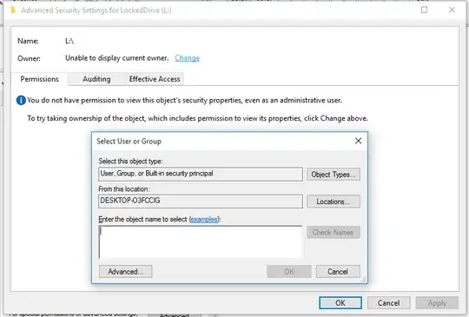Click the 'L:\' name value
469x317 pixels.
(69, 41)
